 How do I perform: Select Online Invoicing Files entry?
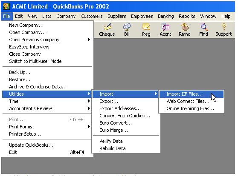click(x=191, y=108)
